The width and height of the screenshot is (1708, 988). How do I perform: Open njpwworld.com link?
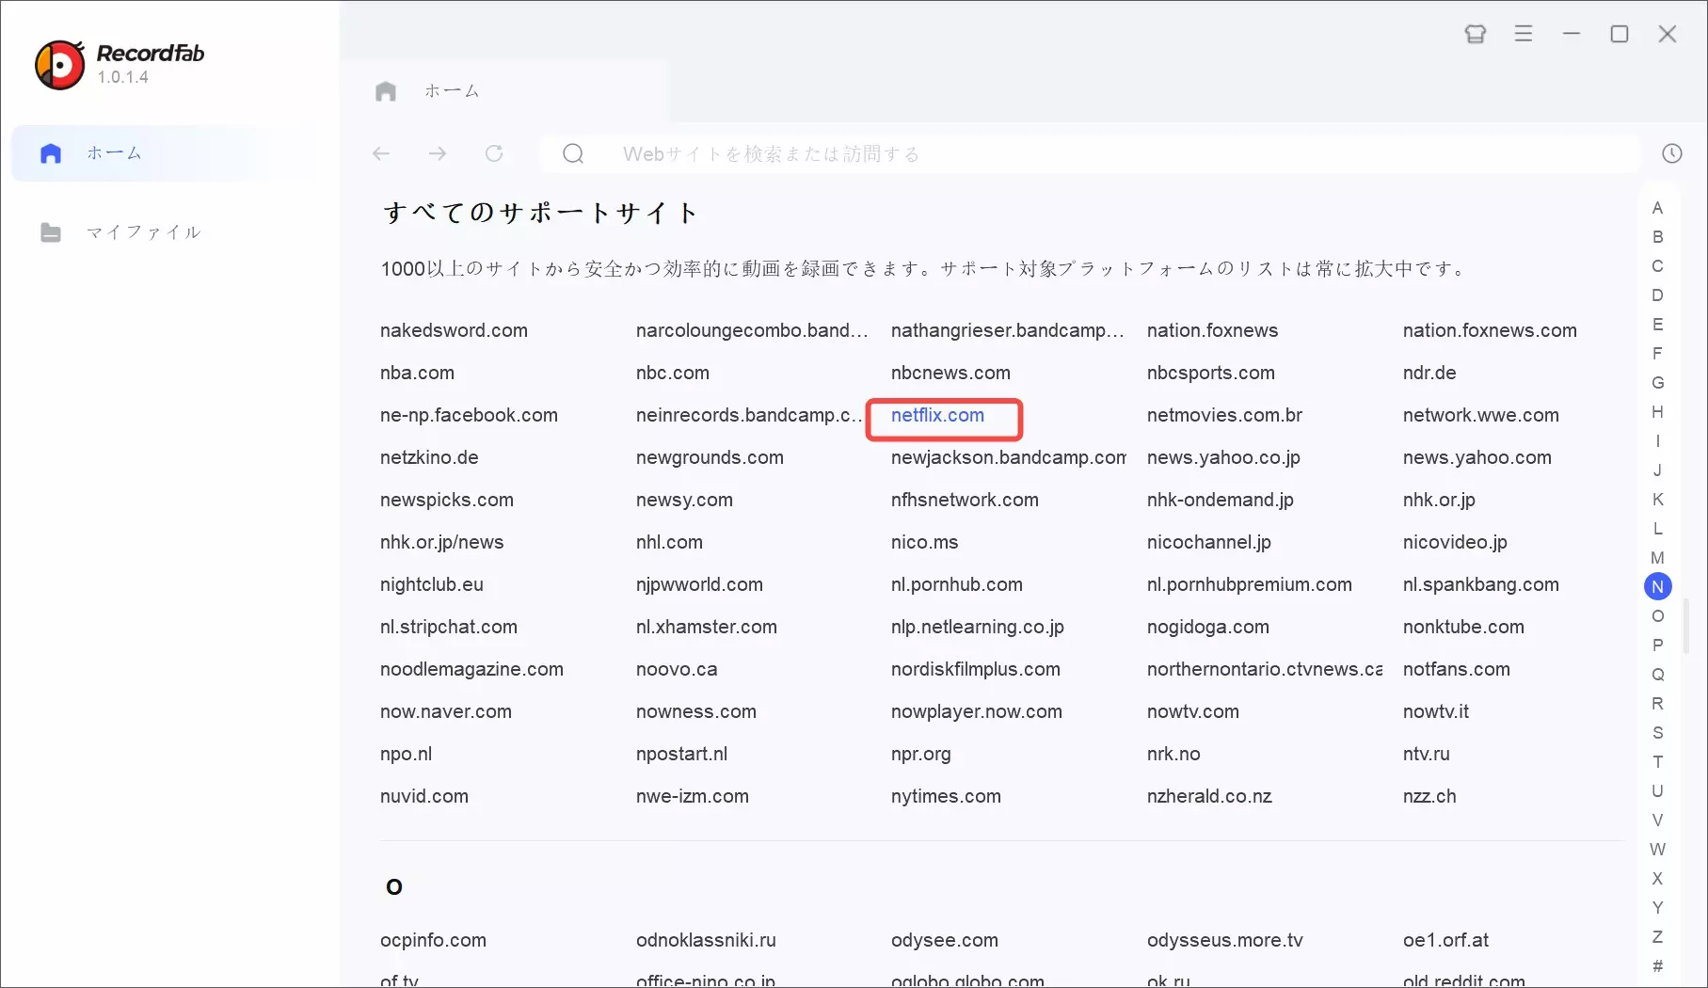click(699, 584)
